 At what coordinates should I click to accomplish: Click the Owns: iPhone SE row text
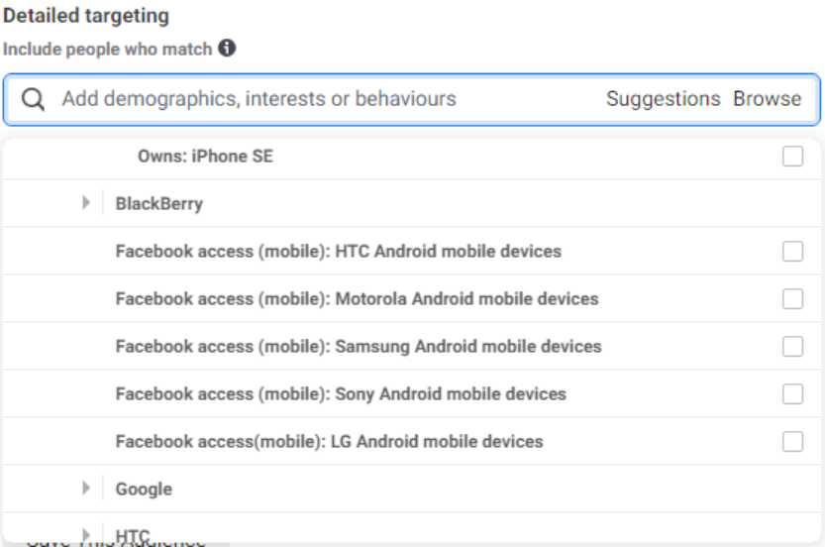click(x=205, y=157)
